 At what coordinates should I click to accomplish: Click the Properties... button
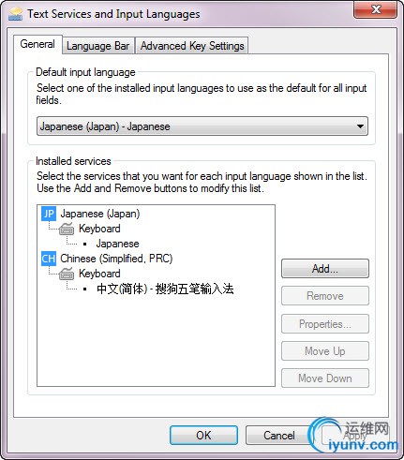325,324
